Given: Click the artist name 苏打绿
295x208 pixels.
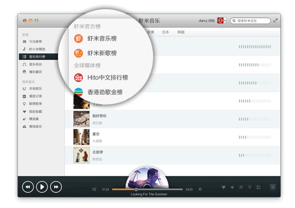Looking at the screenshot, I should point(97,123).
